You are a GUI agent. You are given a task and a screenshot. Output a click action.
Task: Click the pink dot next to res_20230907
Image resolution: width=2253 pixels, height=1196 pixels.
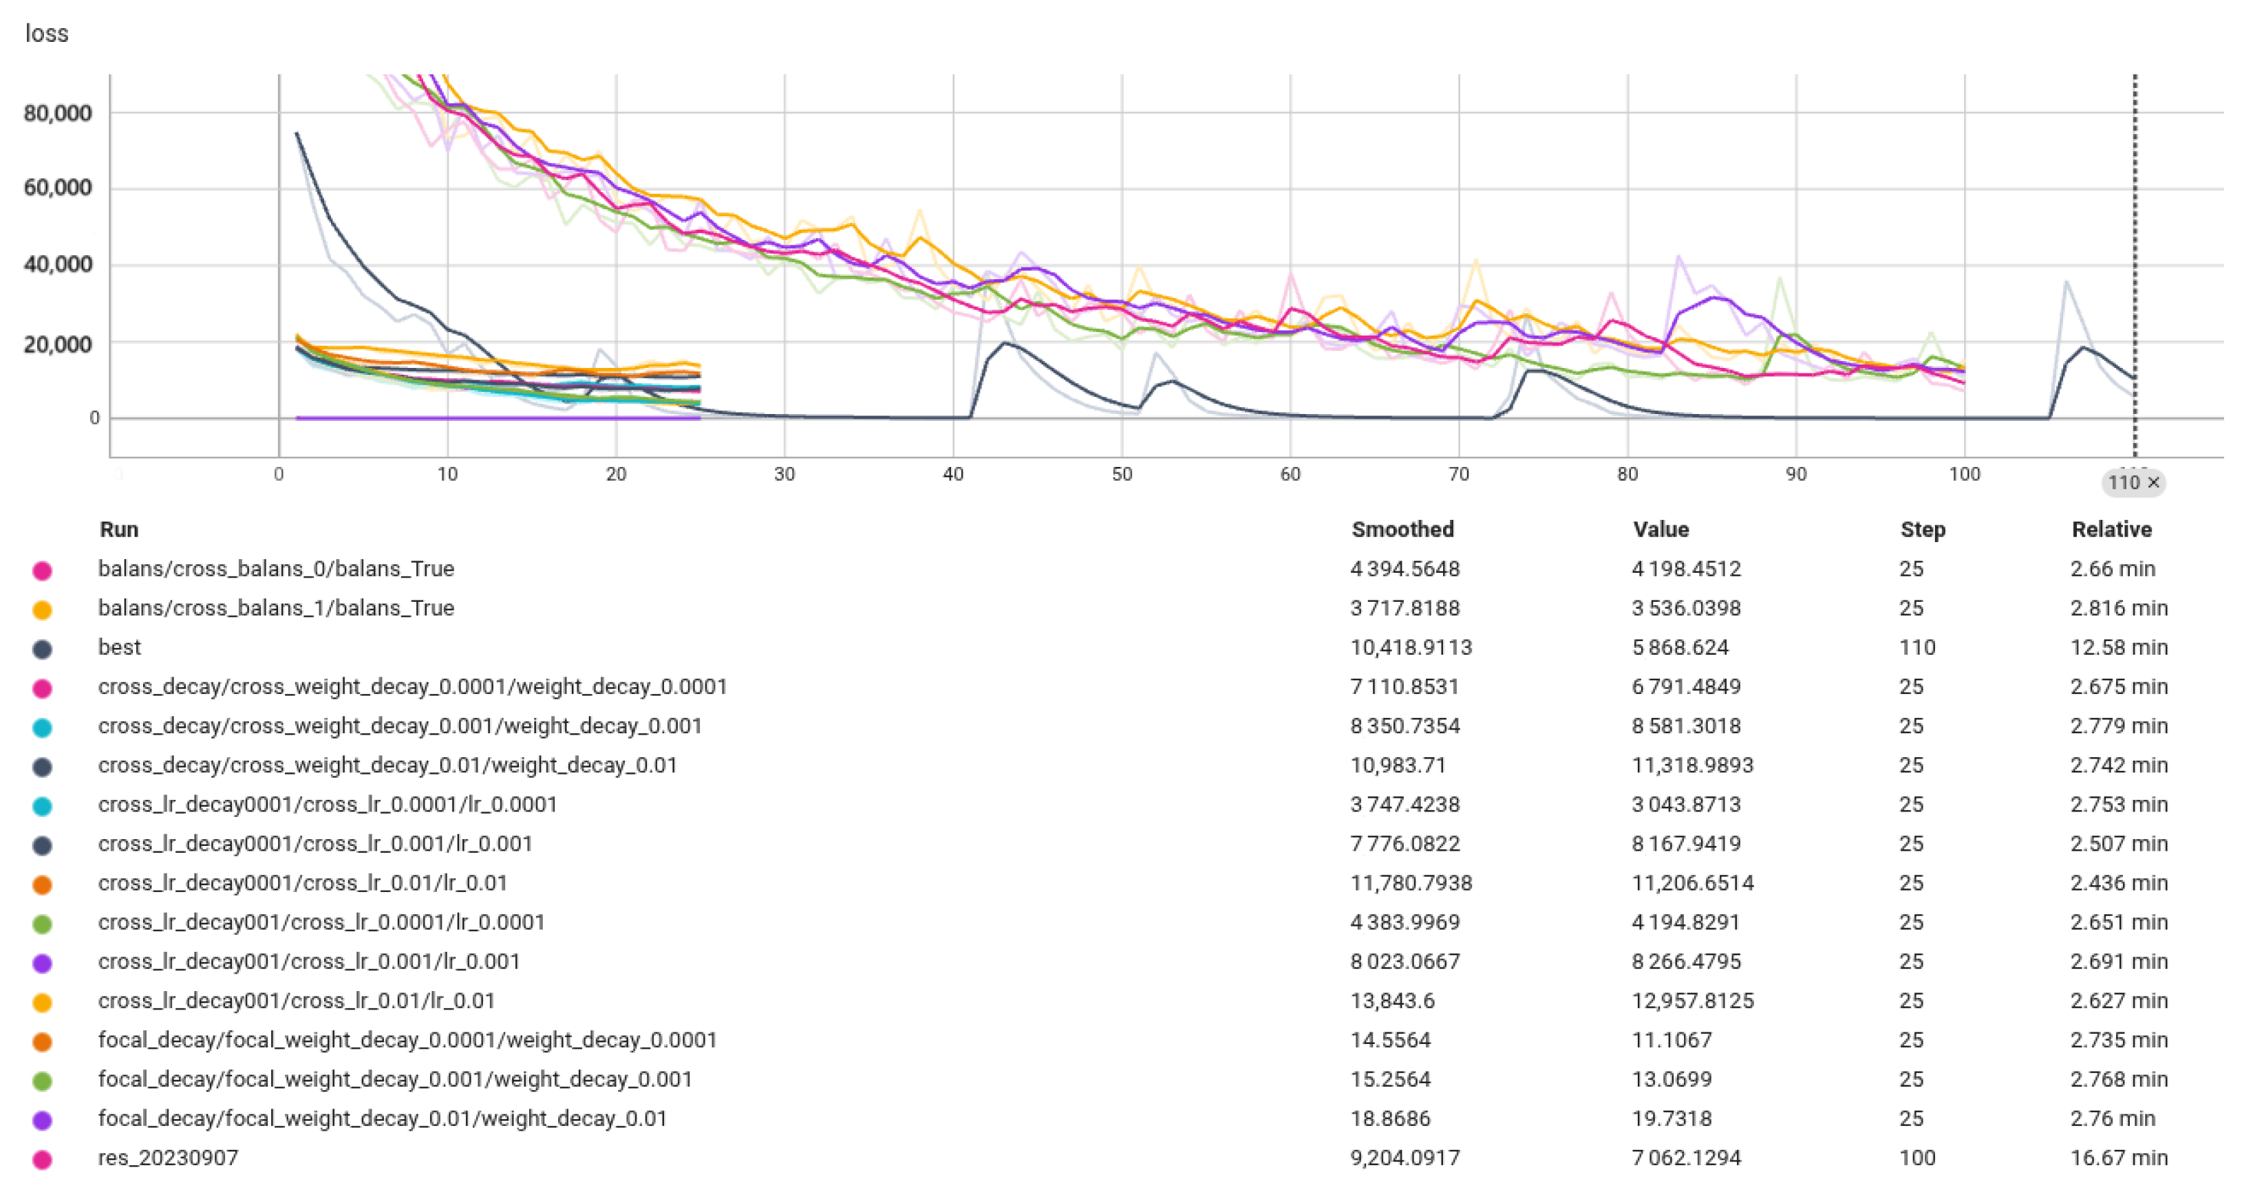(42, 1160)
